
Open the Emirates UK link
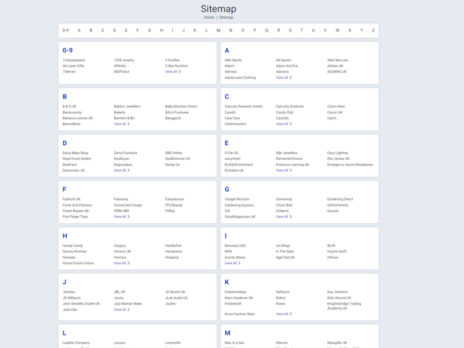[x=234, y=170]
